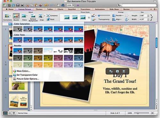Select the Washout Recolor thumbnail
160x118 pixels.
point(48,51)
